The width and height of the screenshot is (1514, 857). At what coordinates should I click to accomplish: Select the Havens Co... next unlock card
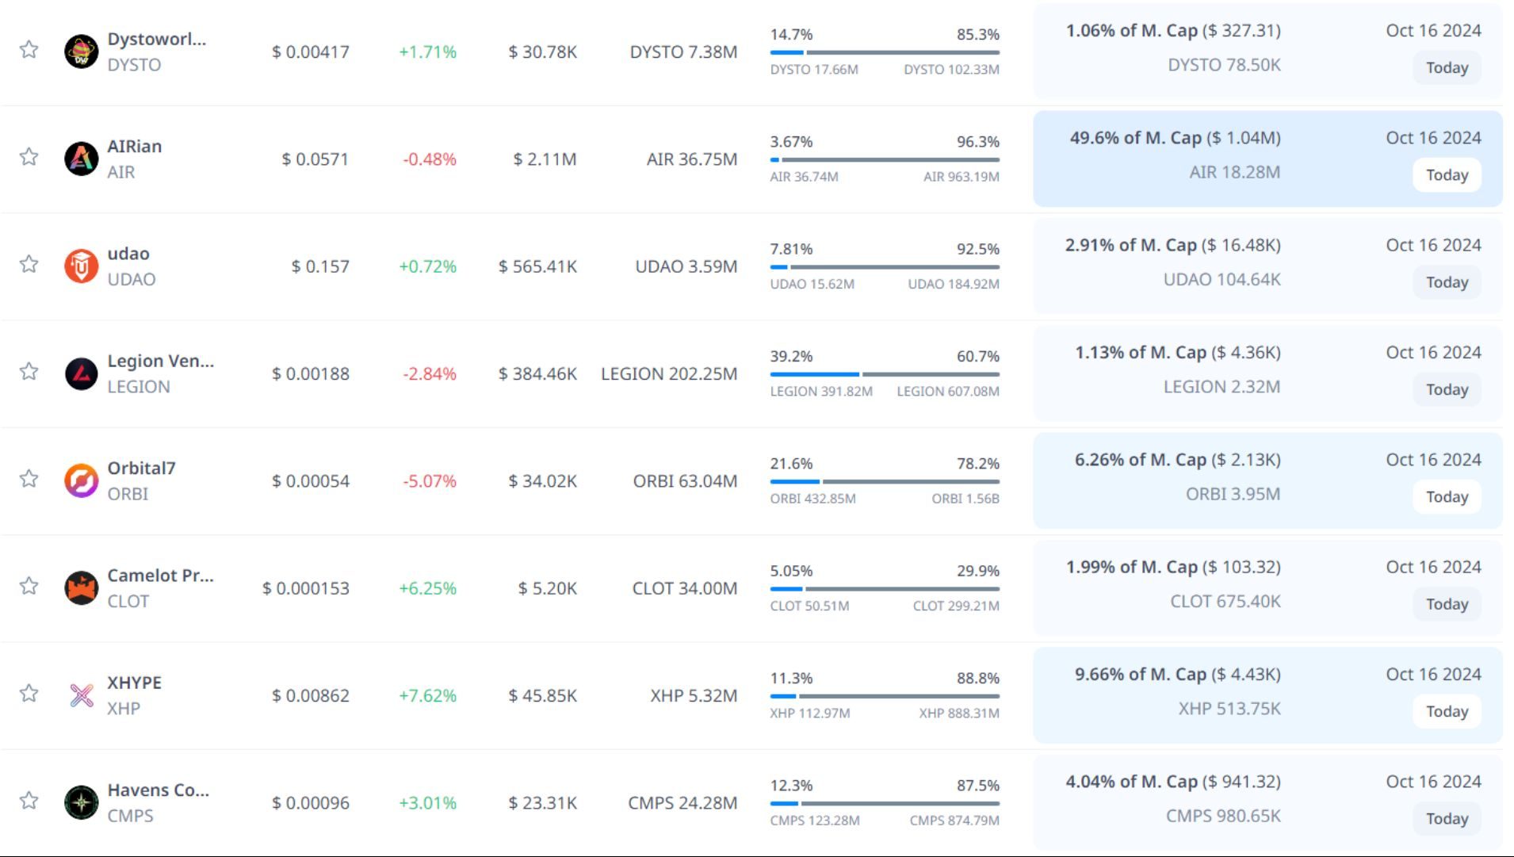point(1267,802)
